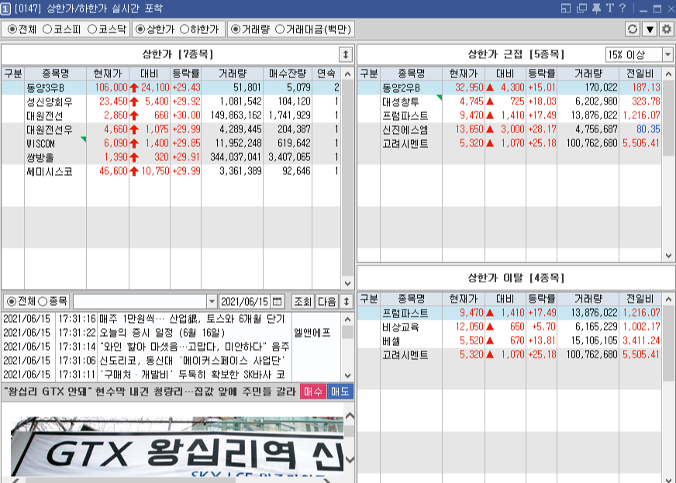Open the settings gear icon
This screenshot has width=676, height=483.
point(667,29)
